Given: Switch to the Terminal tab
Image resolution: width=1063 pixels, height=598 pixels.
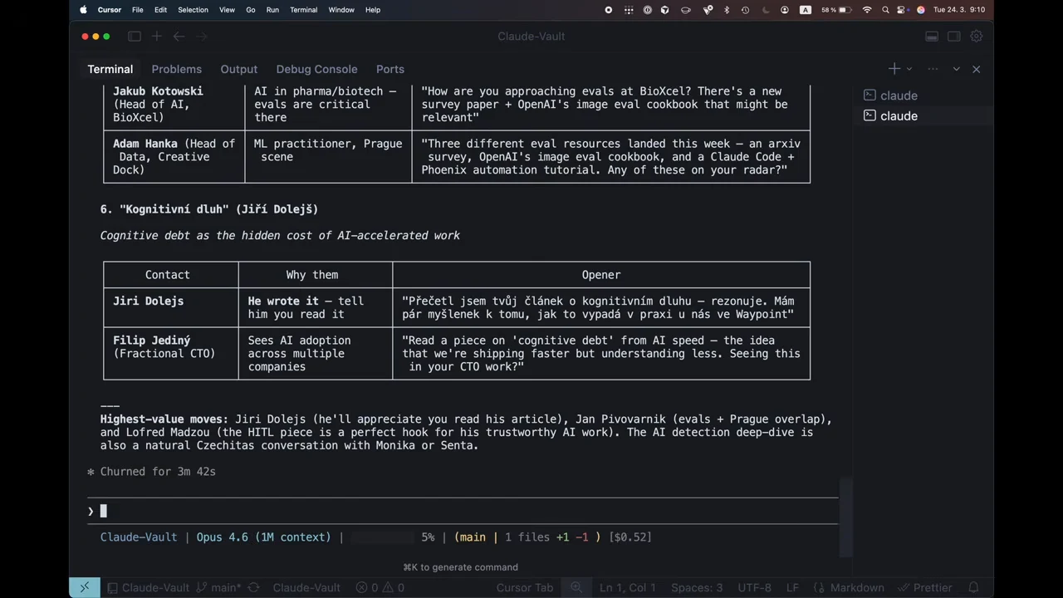Looking at the screenshot, I should click(x=110, y=69).
